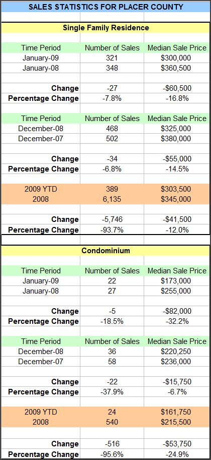The image size is (211, 460).
Task: Click the December-08 time period cell
Action: point(41,129)
